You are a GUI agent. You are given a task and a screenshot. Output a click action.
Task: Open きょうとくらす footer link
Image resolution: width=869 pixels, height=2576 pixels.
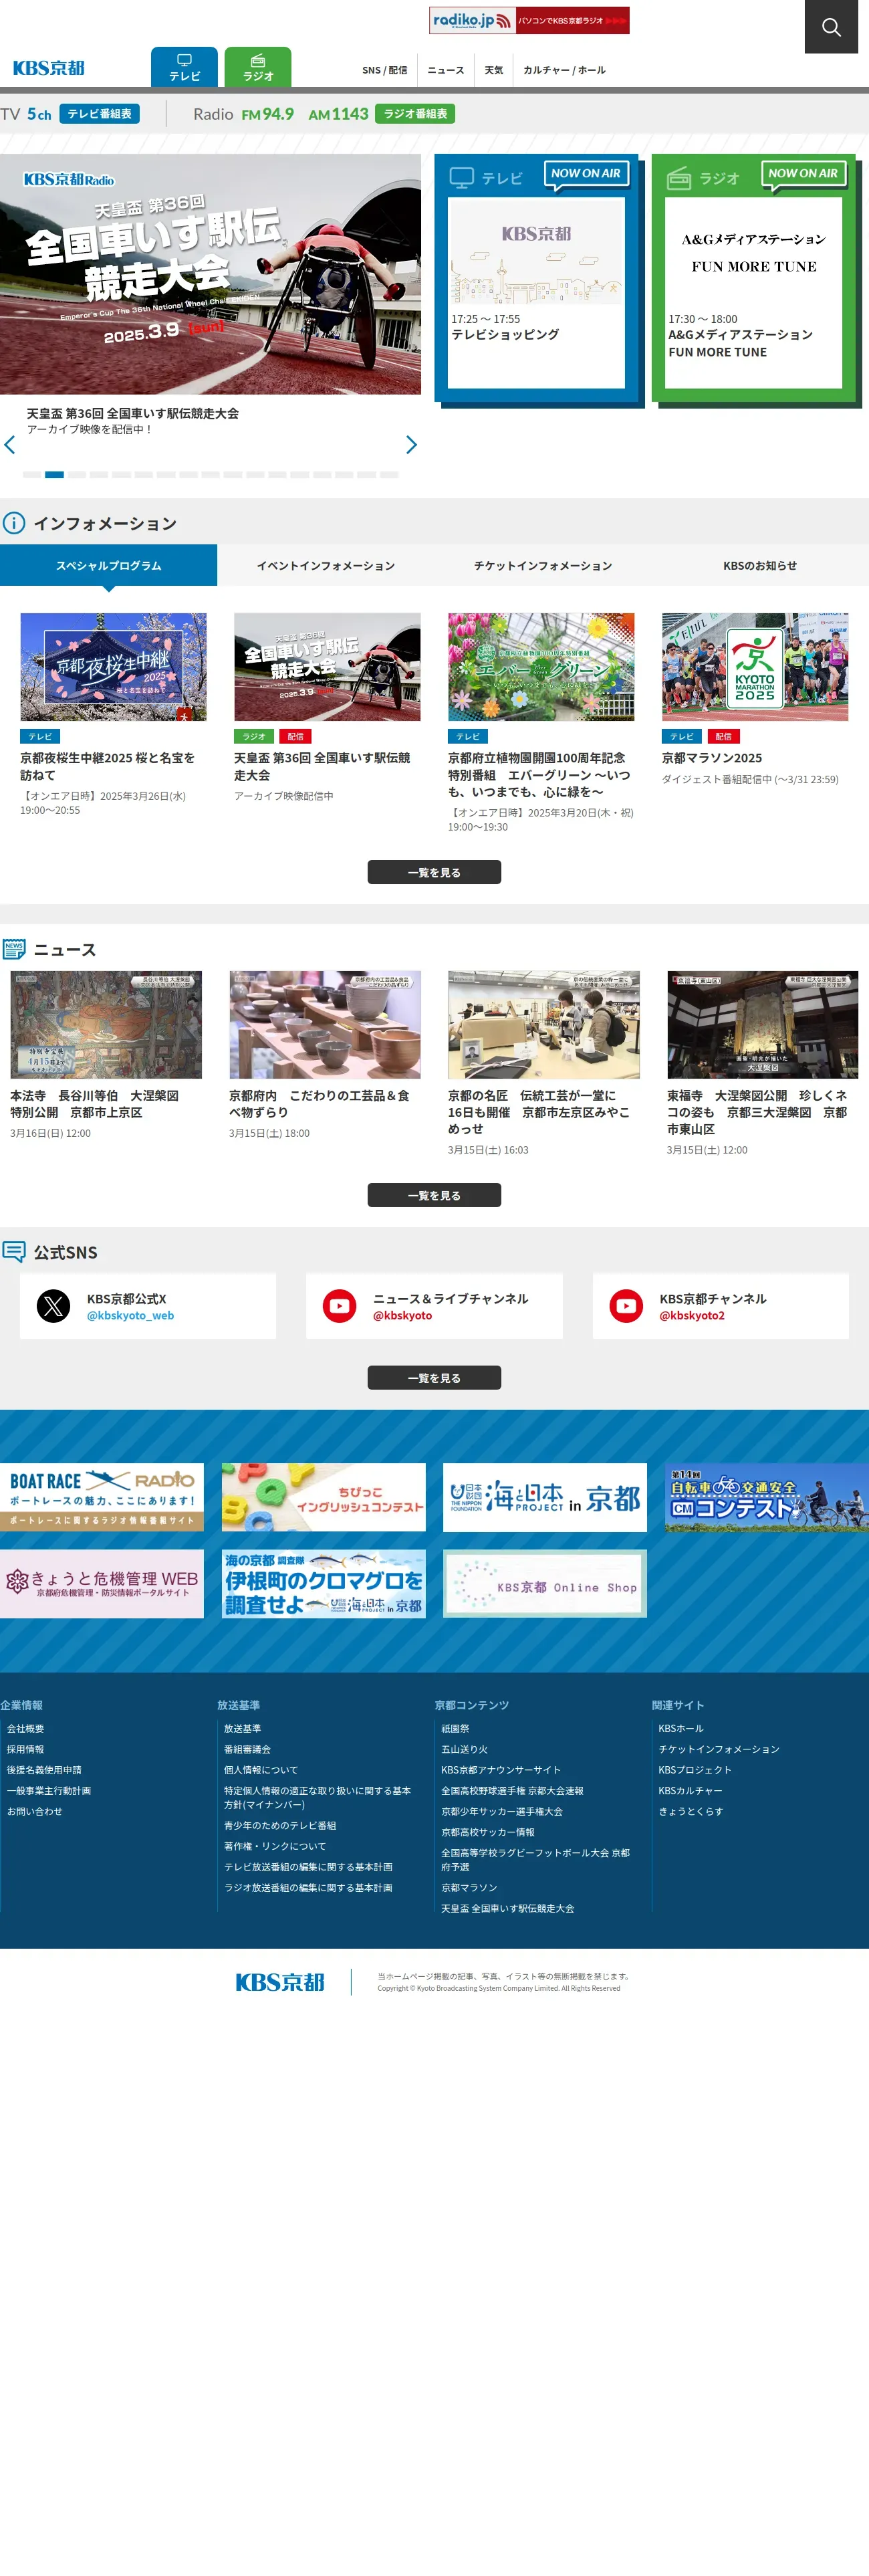coord(691,1811)
